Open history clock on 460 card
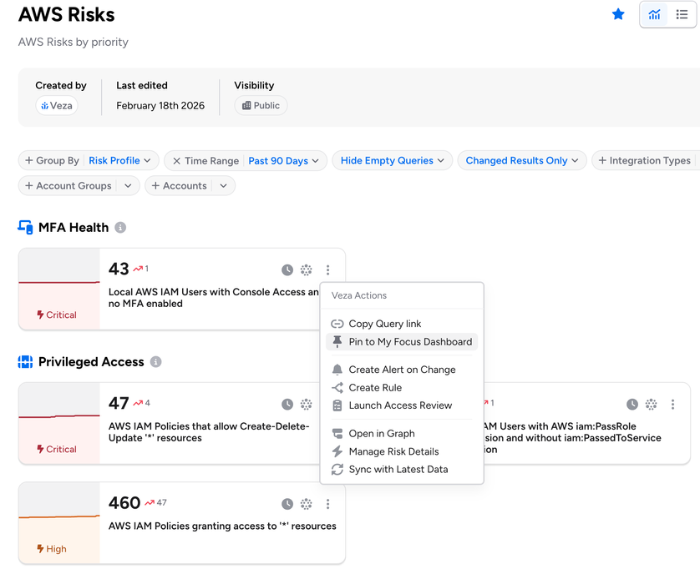This screenshot has width=700, height=574. 287,504
